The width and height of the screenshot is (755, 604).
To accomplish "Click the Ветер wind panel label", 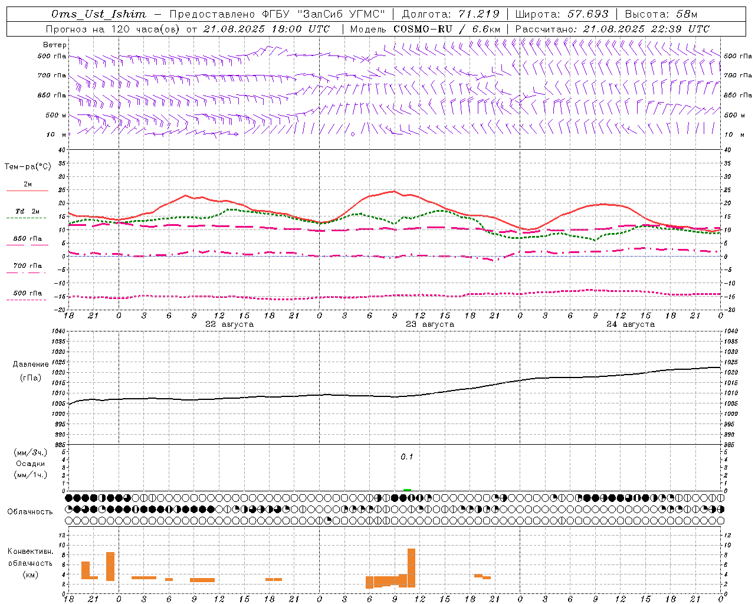I will pos(55,45).
